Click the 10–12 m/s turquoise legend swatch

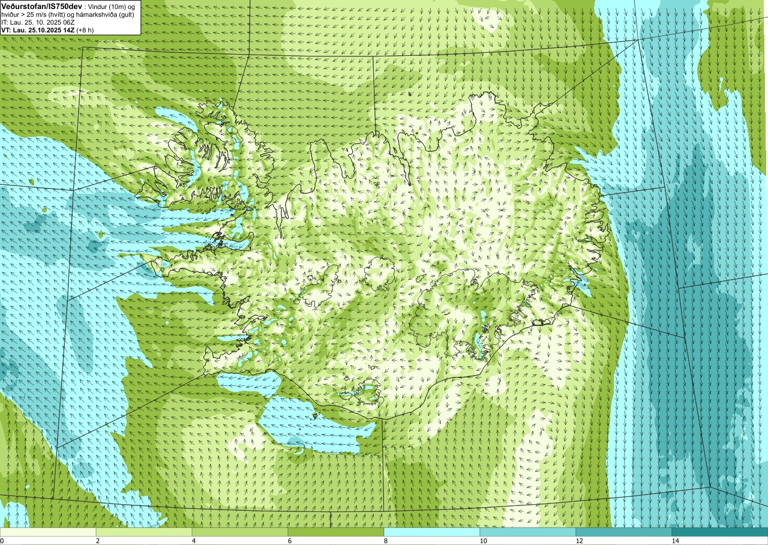coord(528,532)
